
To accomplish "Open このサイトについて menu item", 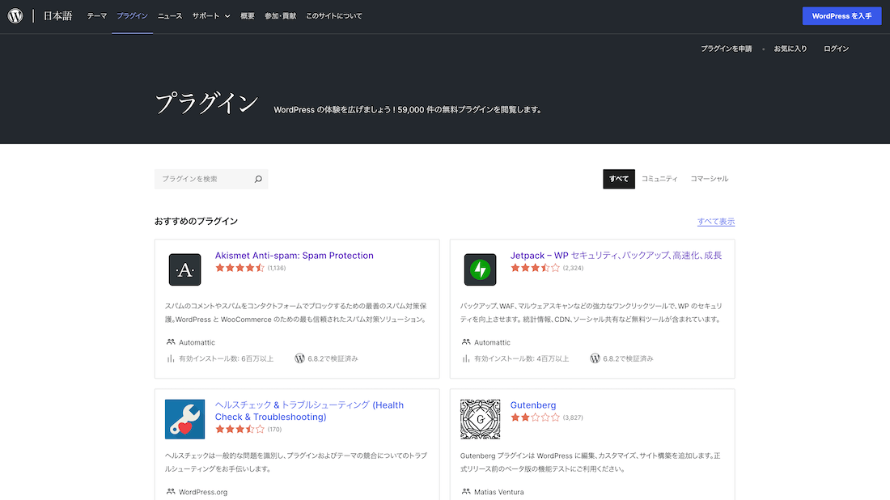I will coord(333,16).
